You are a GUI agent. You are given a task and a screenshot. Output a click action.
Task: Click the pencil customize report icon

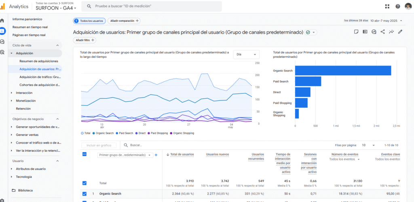tap(400, 32)
